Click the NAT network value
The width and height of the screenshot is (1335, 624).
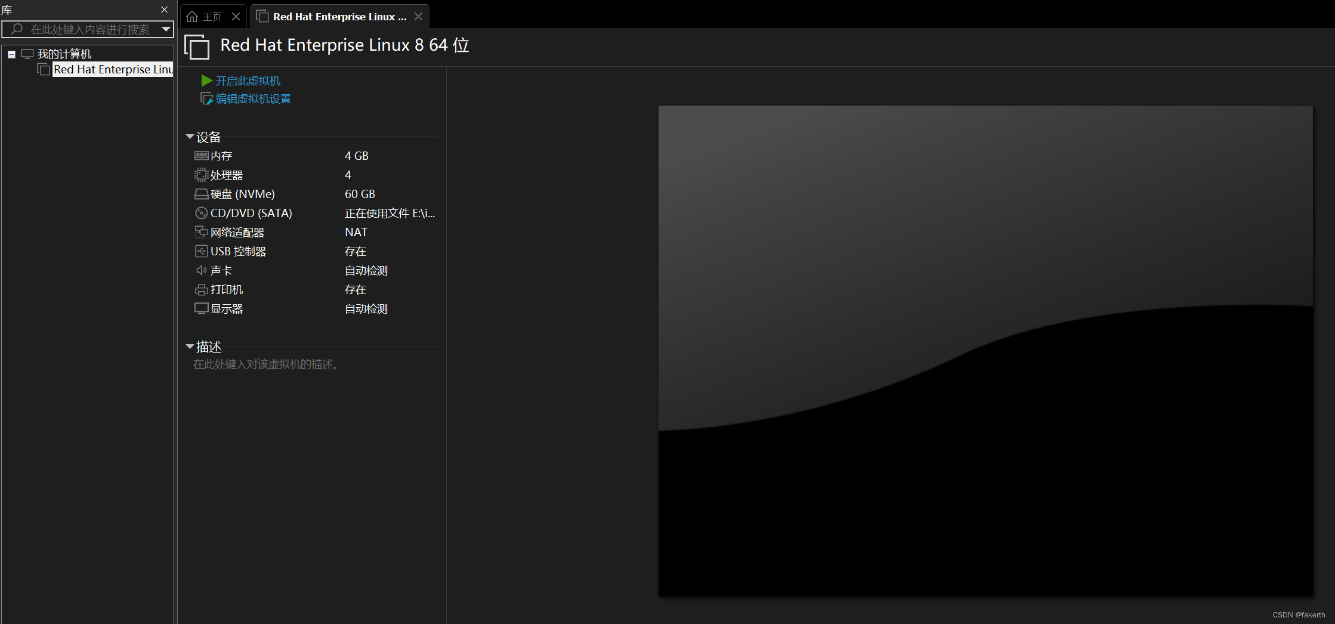[x=356, y=232]
